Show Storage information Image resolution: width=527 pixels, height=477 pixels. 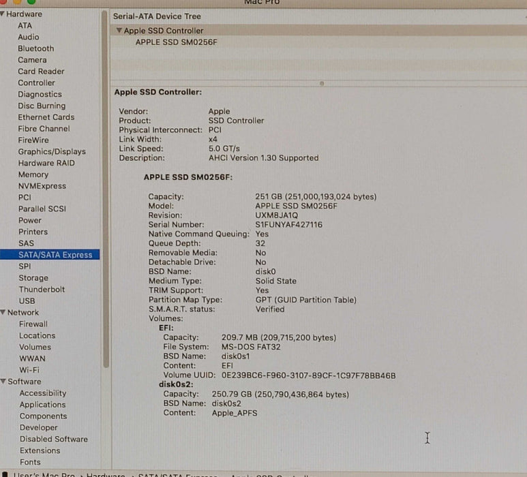coord(33,278)
